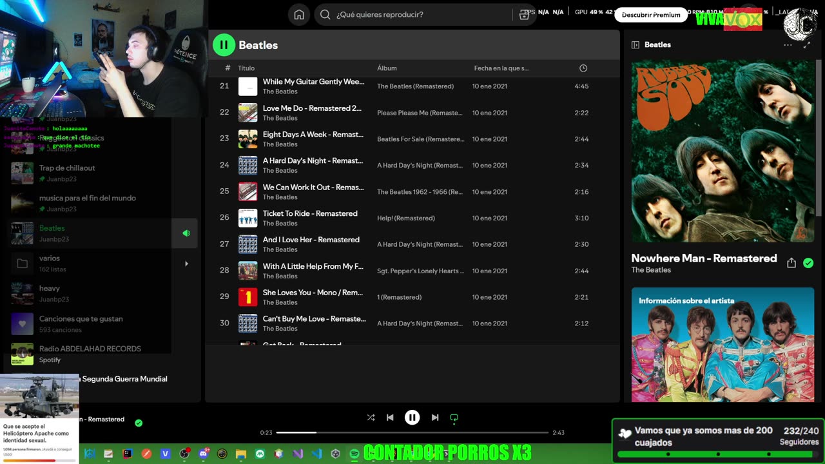Play 'While My Guitar Gently Weeps' track

point(313,82)
